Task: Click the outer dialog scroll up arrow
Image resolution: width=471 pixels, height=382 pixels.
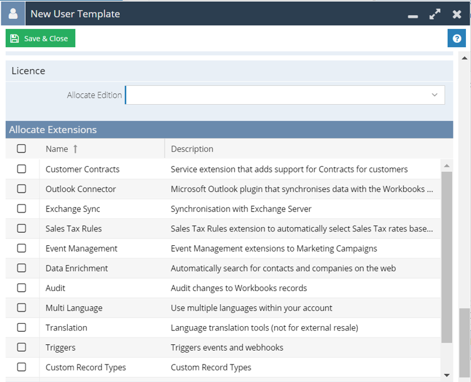Action: point(464,58)
